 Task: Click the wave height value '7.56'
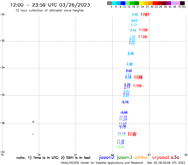click(132, 37)
